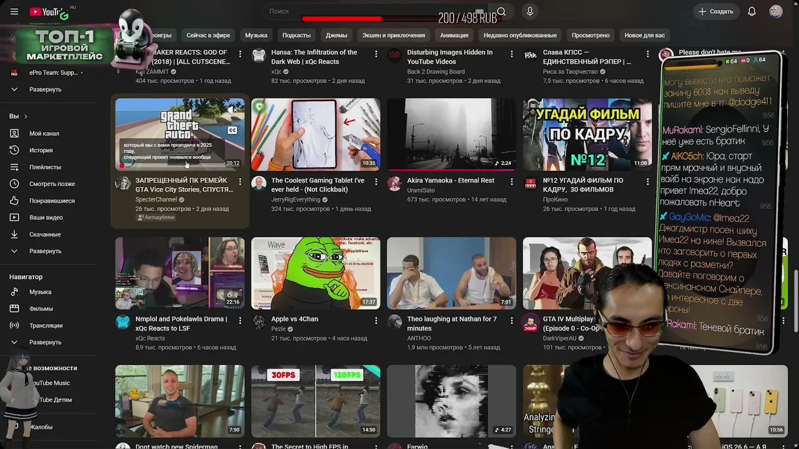Click the DarkViperAU channel avatar
Image resolution: width=799 pixels, height=449 pixels.
531,322
